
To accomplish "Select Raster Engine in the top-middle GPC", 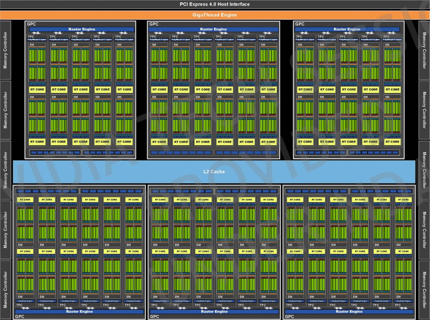I will 213,29.
